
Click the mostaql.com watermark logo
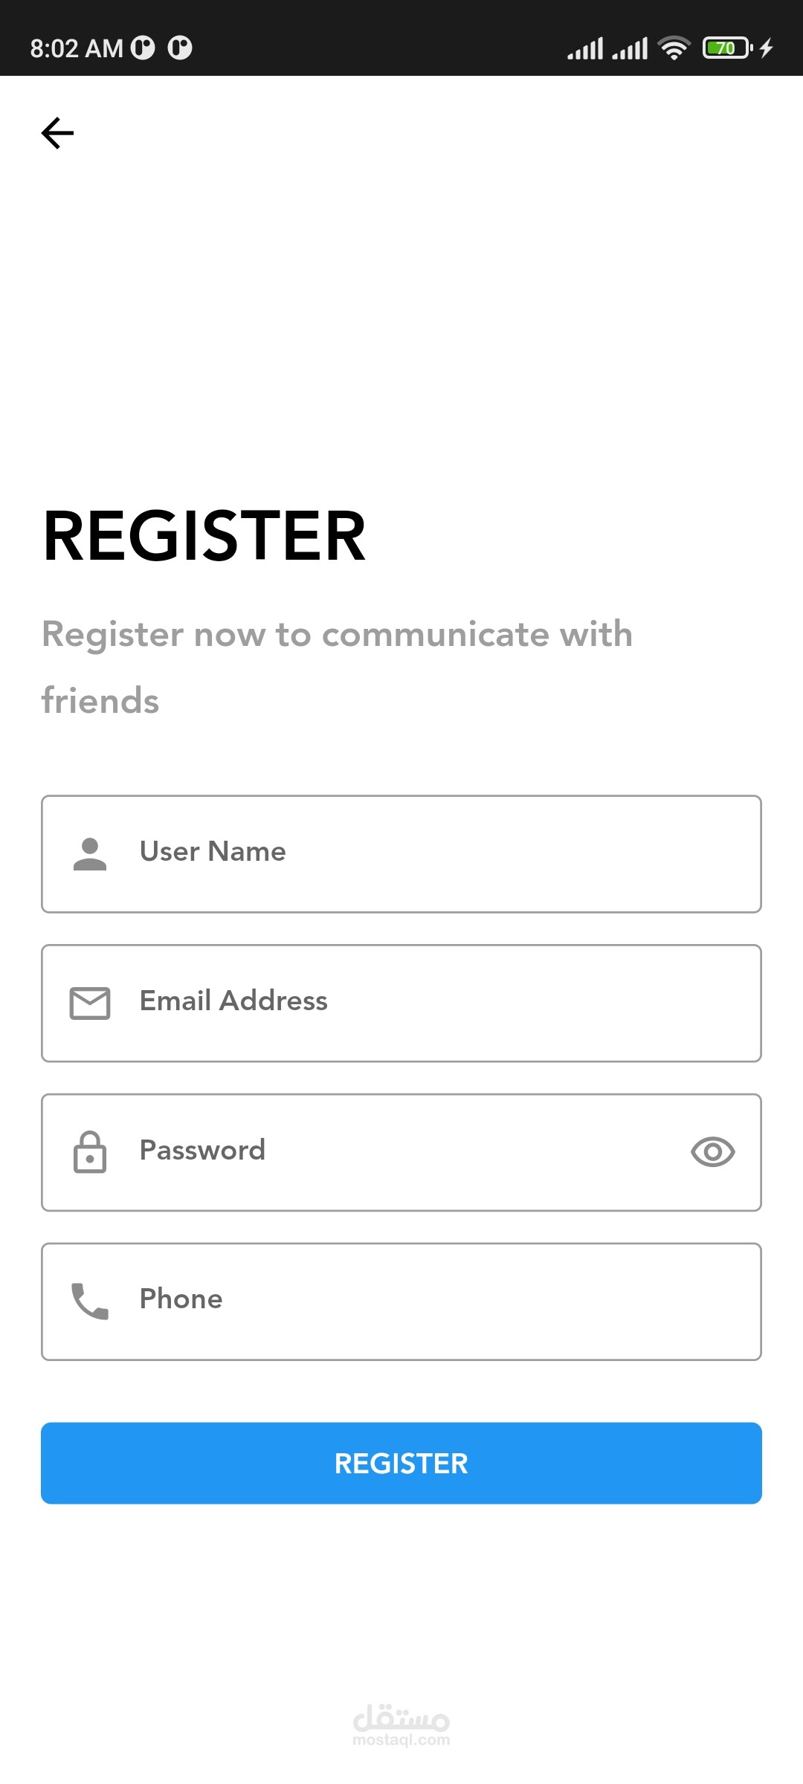[401, 1724]
